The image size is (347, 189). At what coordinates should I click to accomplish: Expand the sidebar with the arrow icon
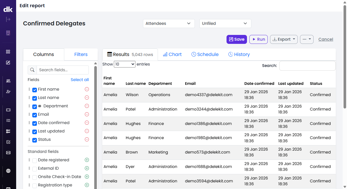8,19
